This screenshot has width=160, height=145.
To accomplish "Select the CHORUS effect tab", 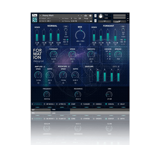I will point(99,104).
